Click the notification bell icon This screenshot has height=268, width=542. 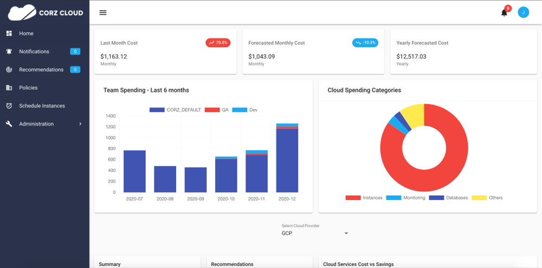504,13
